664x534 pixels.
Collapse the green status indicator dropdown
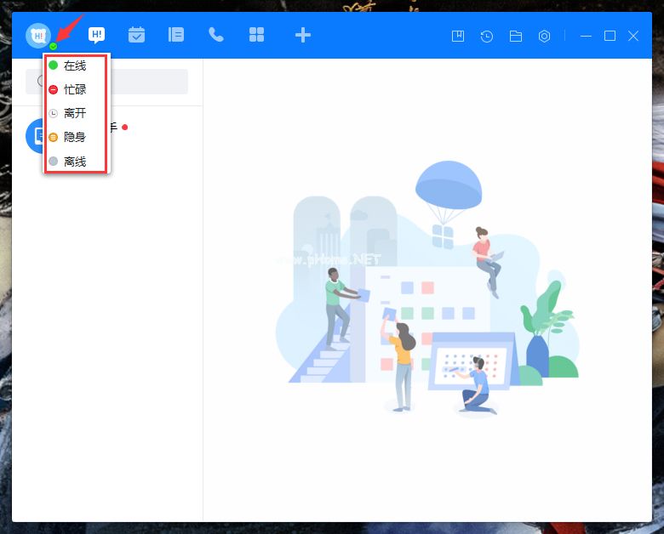[x=54, y=46]
